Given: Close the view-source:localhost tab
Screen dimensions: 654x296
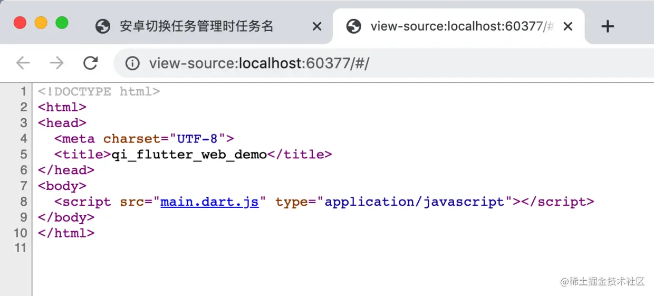Looking at the screenshot, I should pos(568,26).
